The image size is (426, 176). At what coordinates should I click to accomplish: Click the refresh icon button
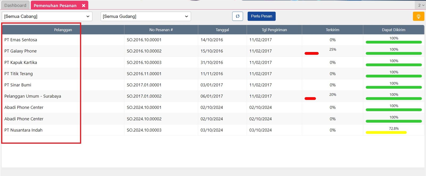[237, 16]
